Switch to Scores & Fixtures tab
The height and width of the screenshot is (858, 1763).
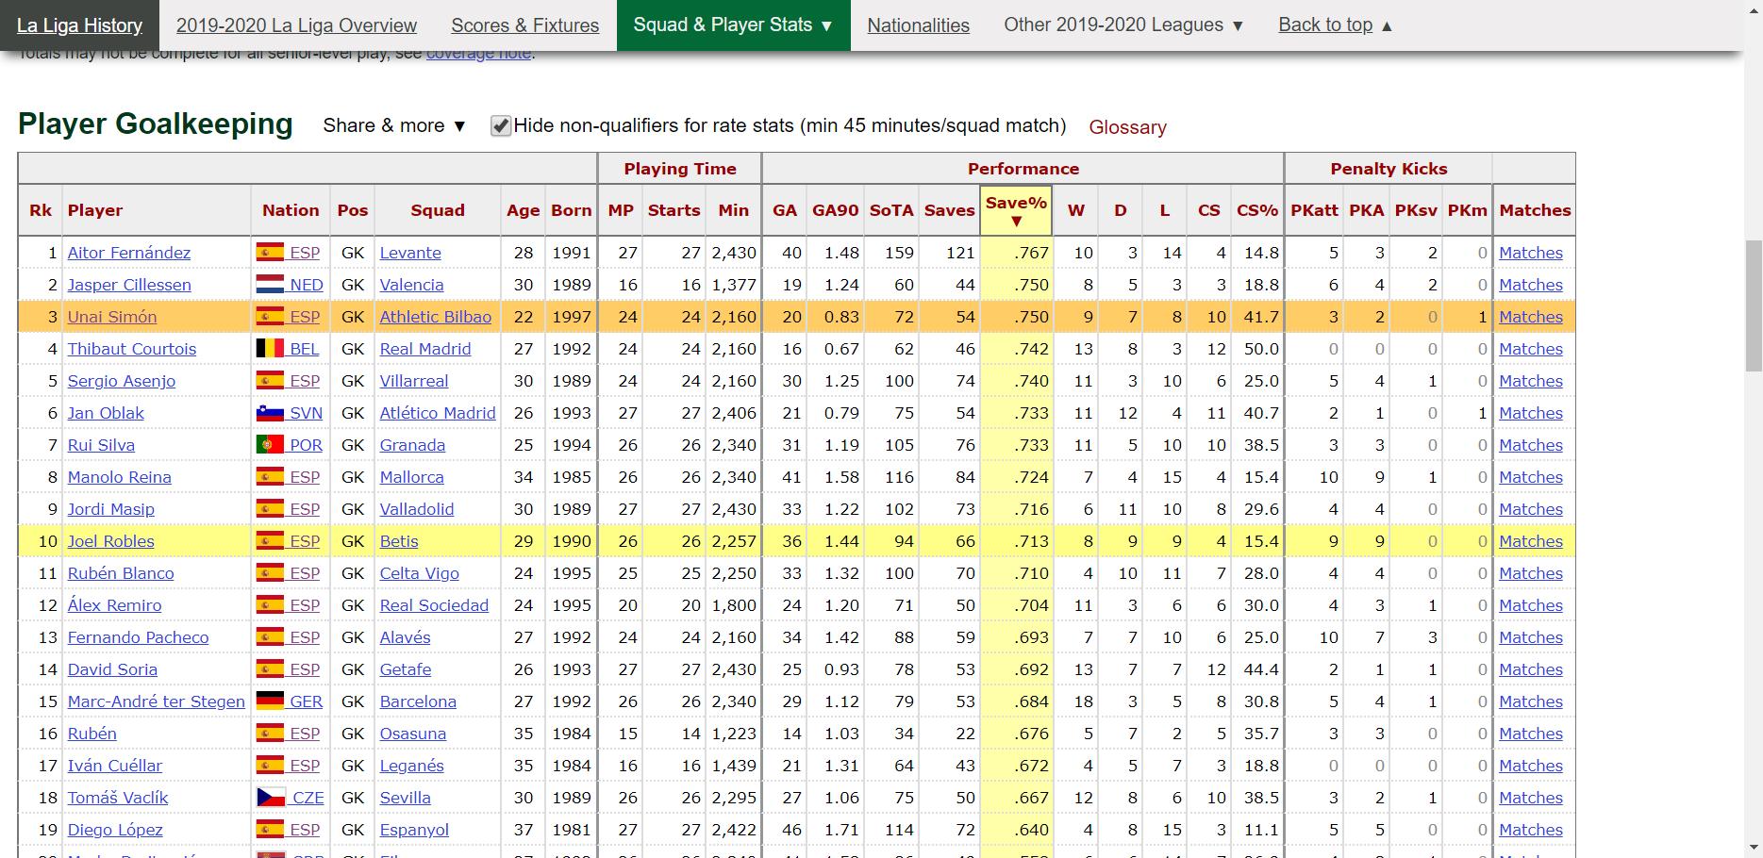(524, 25)
